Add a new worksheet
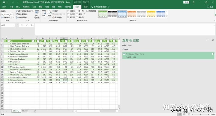 35,111
